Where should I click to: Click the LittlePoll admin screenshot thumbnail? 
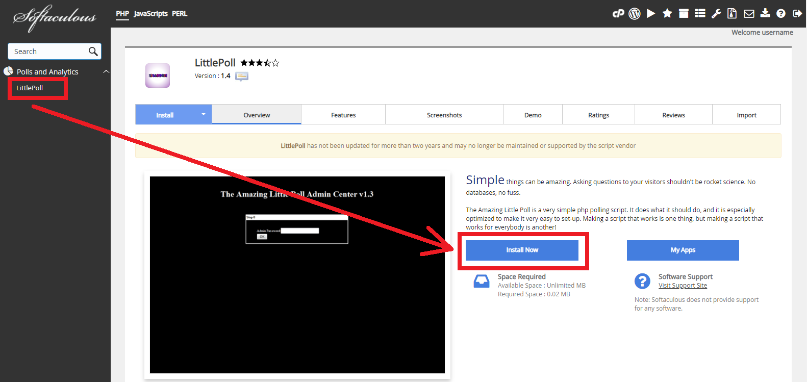point(297,275)
